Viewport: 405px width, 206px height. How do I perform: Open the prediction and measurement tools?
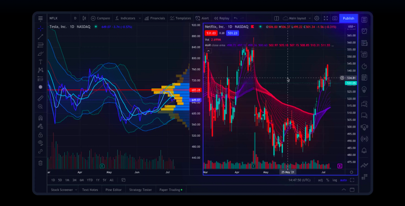[x=40, y=79]
